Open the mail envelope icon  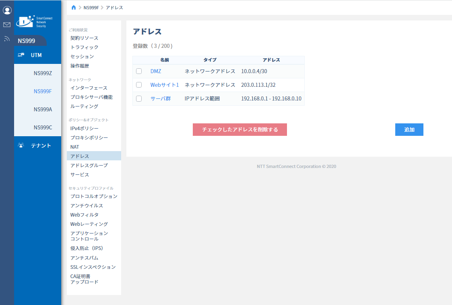7,25
